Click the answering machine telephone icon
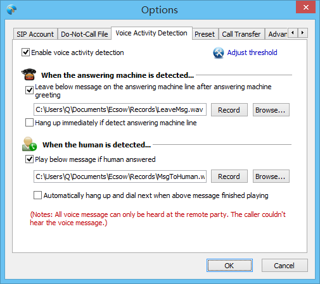Image resolution: width=320 pixels, height=284 pixels. click(29, 75)
